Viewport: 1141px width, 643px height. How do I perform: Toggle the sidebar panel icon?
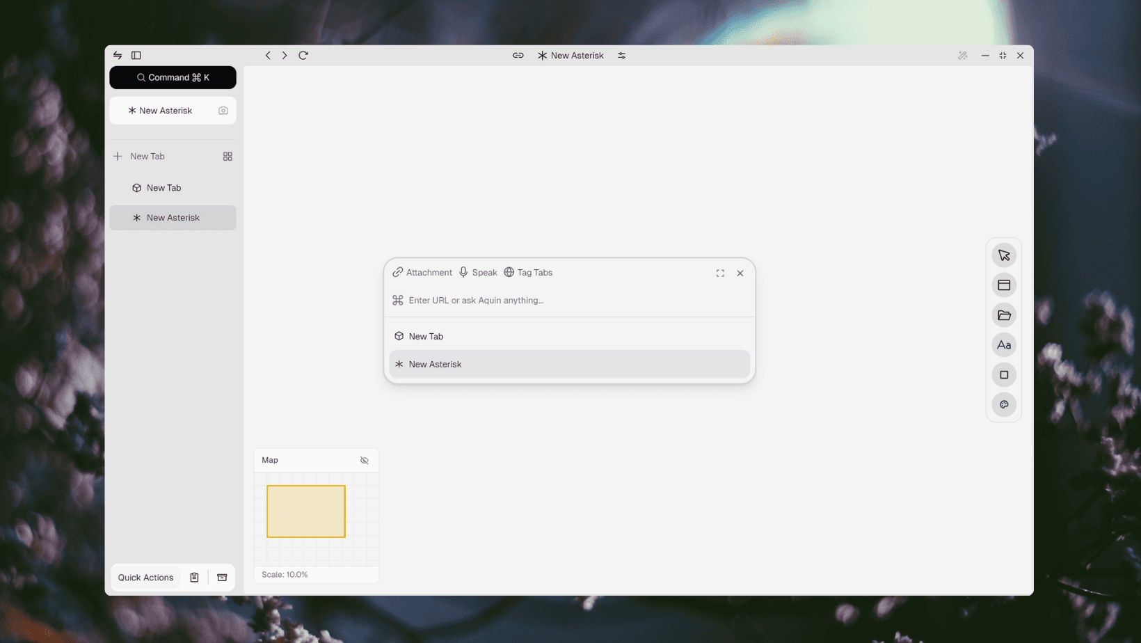tap(136, 55)
